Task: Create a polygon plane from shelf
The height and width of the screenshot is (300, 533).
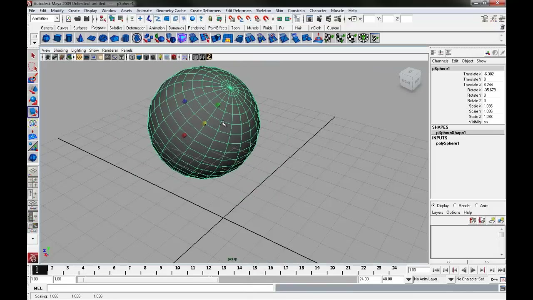Action: coord(91,38)
